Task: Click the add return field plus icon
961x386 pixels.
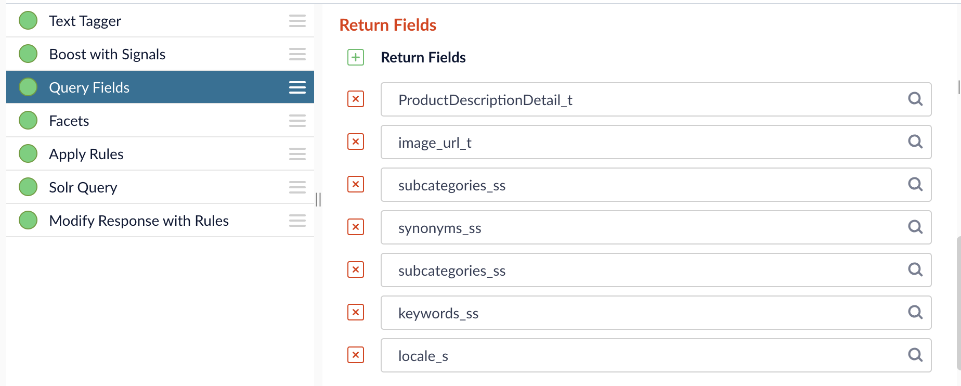Action: coord(355,58)
